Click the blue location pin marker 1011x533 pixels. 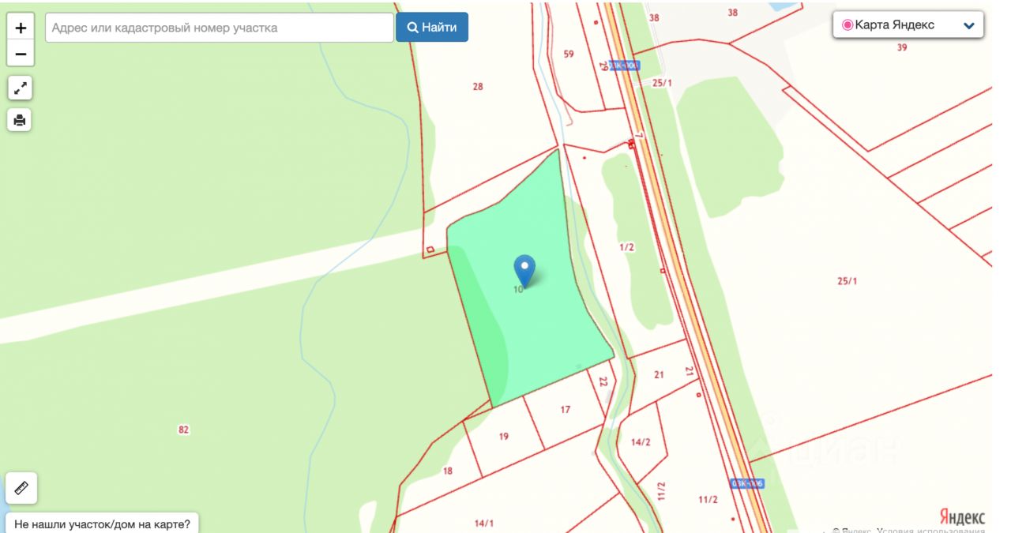(x=524, y=271)
